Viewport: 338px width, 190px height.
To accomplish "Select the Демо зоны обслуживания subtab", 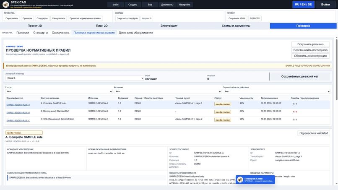I will (x=135, y=33).
